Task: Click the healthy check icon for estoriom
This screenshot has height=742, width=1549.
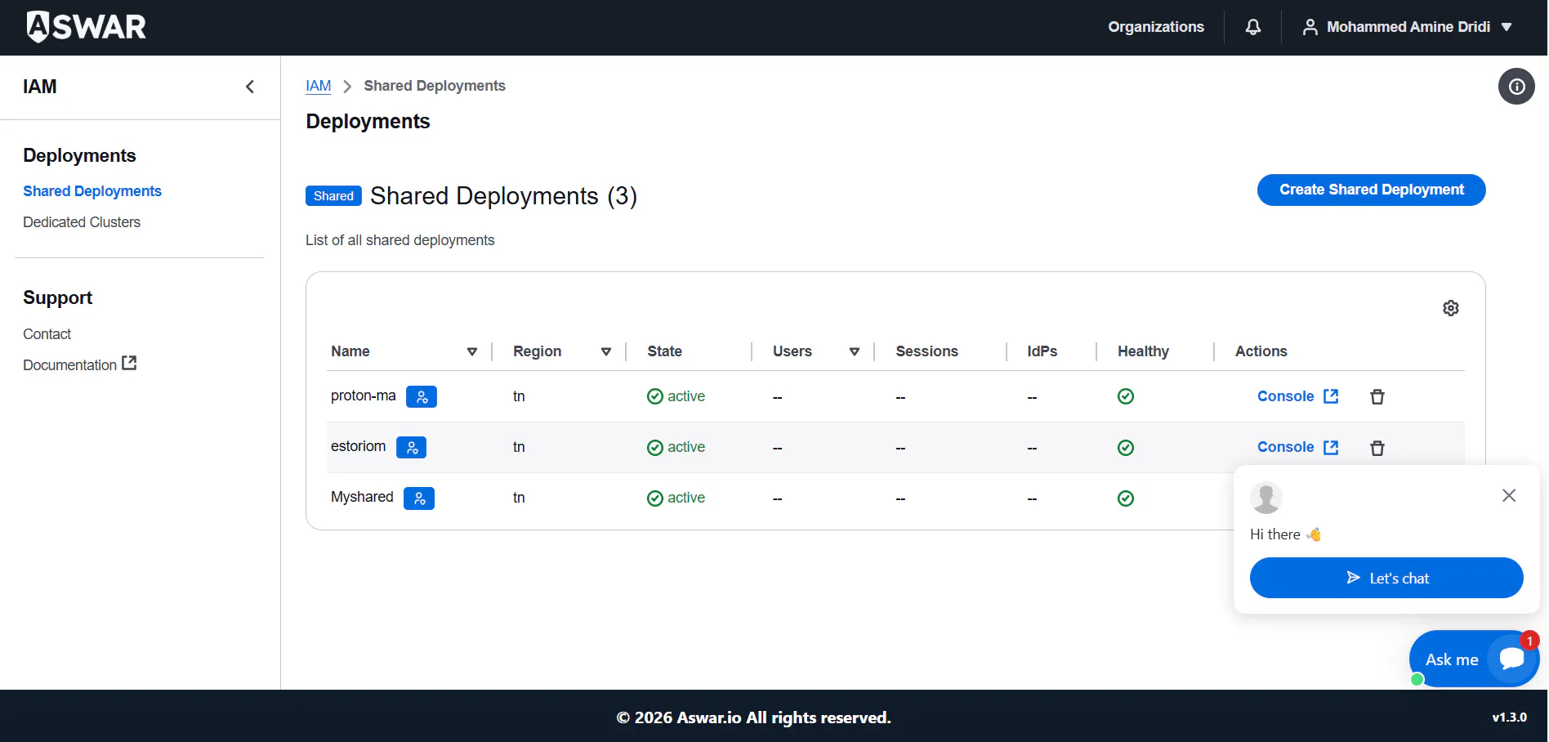Action: tap(1126, 448)
